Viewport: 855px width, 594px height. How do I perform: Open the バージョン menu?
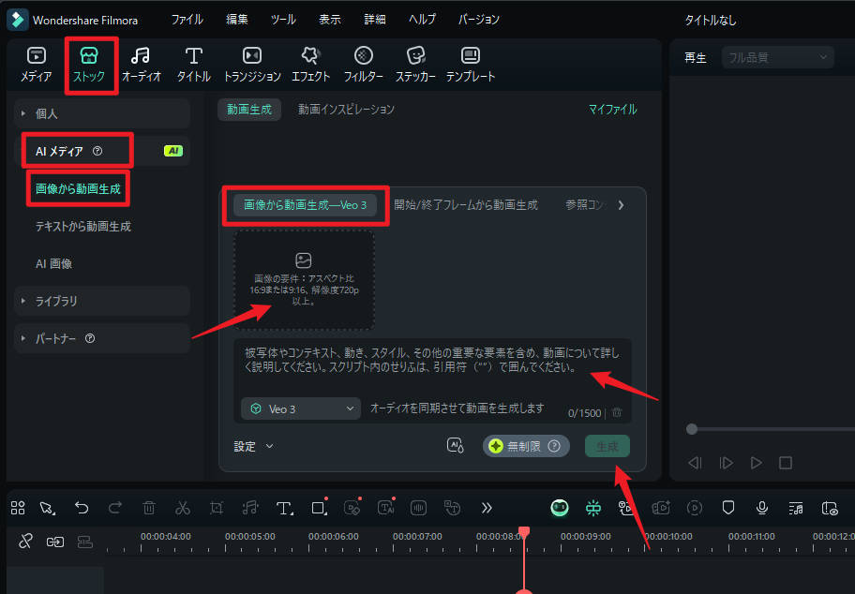pyautogui.click(x=478, y=20)
